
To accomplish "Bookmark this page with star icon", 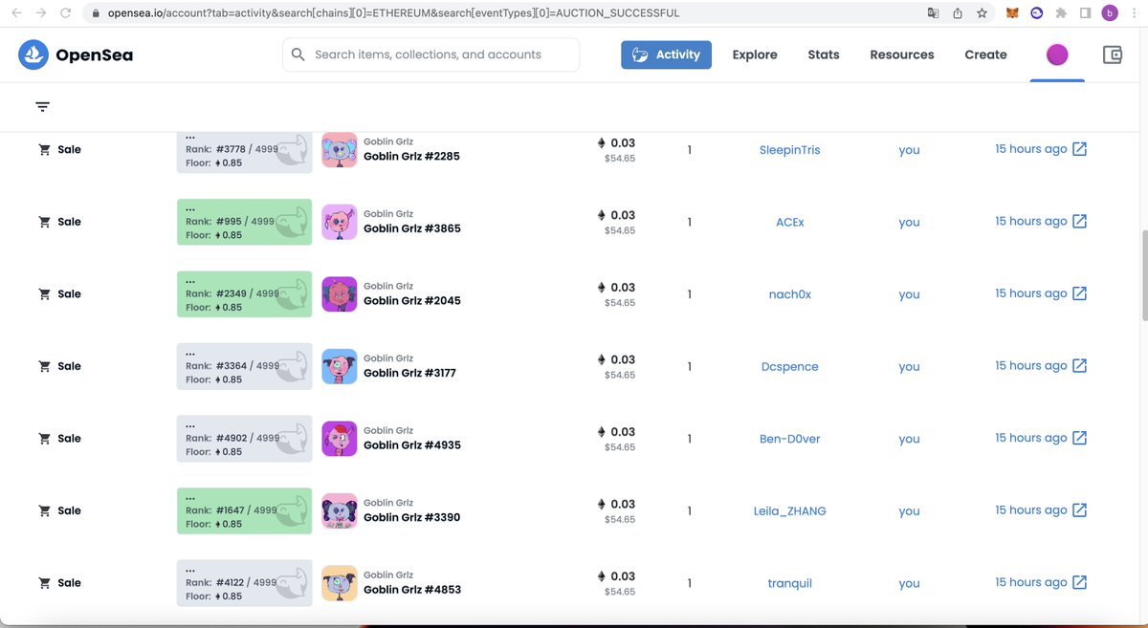I will (x=982, y=13).
